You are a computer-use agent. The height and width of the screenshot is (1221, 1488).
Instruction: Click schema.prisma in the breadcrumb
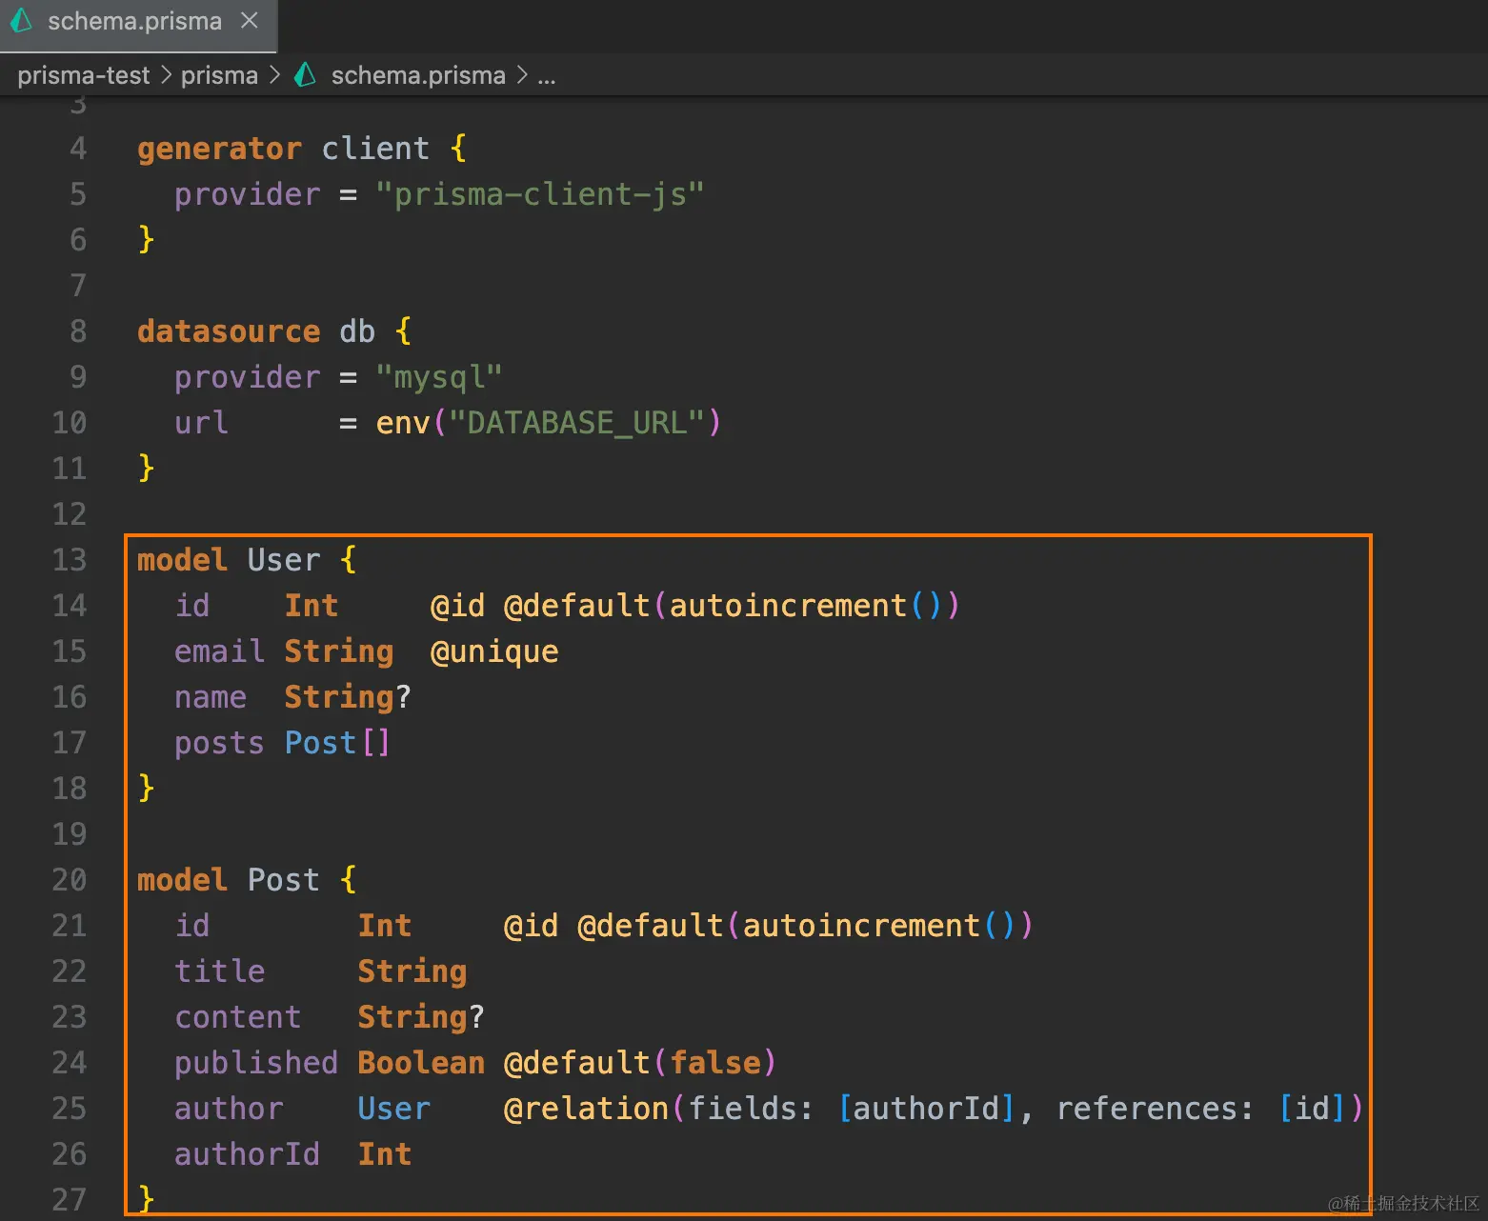point(418,75)
